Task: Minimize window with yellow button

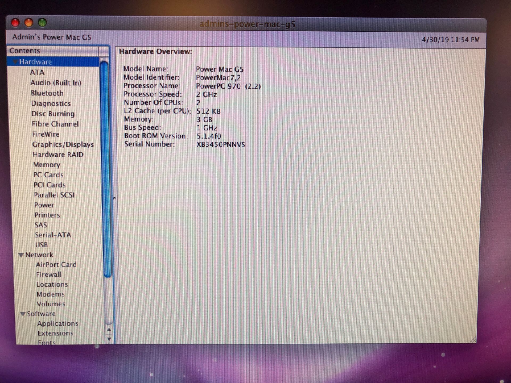Action: coord(29,23)
